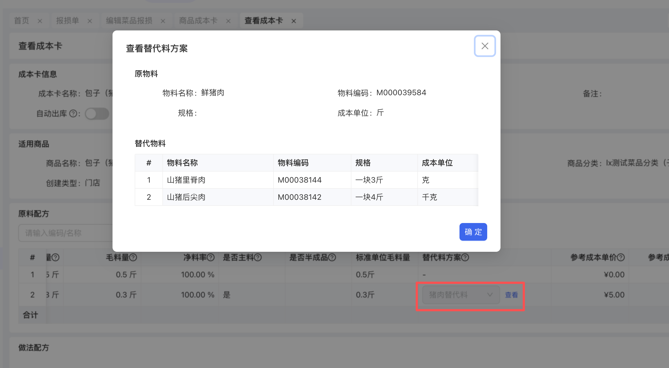Image resolution: width=669 pixels, height=368 pixels.
Task: Close the 查看成本卡 tab
Action: 294,21
